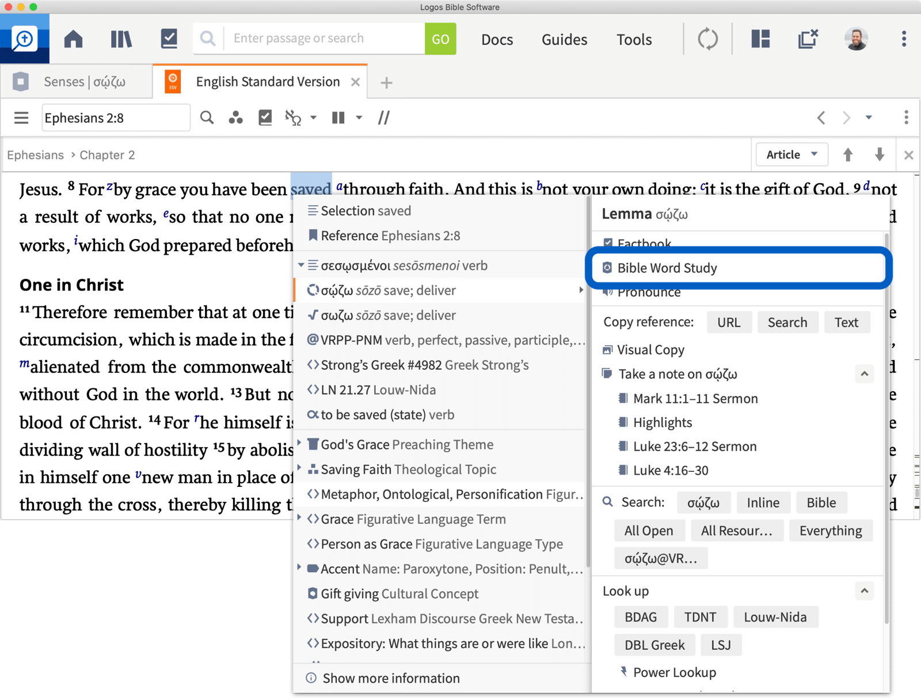Image resolution: width=921 pixels, height=700 pixels.
Task: Select Bible Word Study menu item
Action: point(739,268)
